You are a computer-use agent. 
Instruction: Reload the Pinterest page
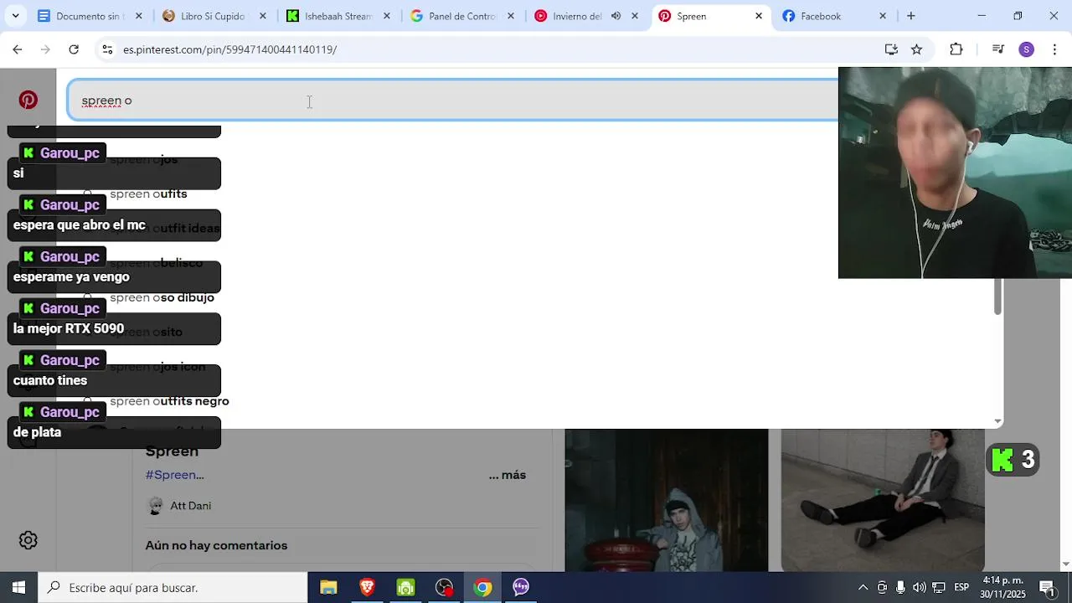click(x=74, y=49)
